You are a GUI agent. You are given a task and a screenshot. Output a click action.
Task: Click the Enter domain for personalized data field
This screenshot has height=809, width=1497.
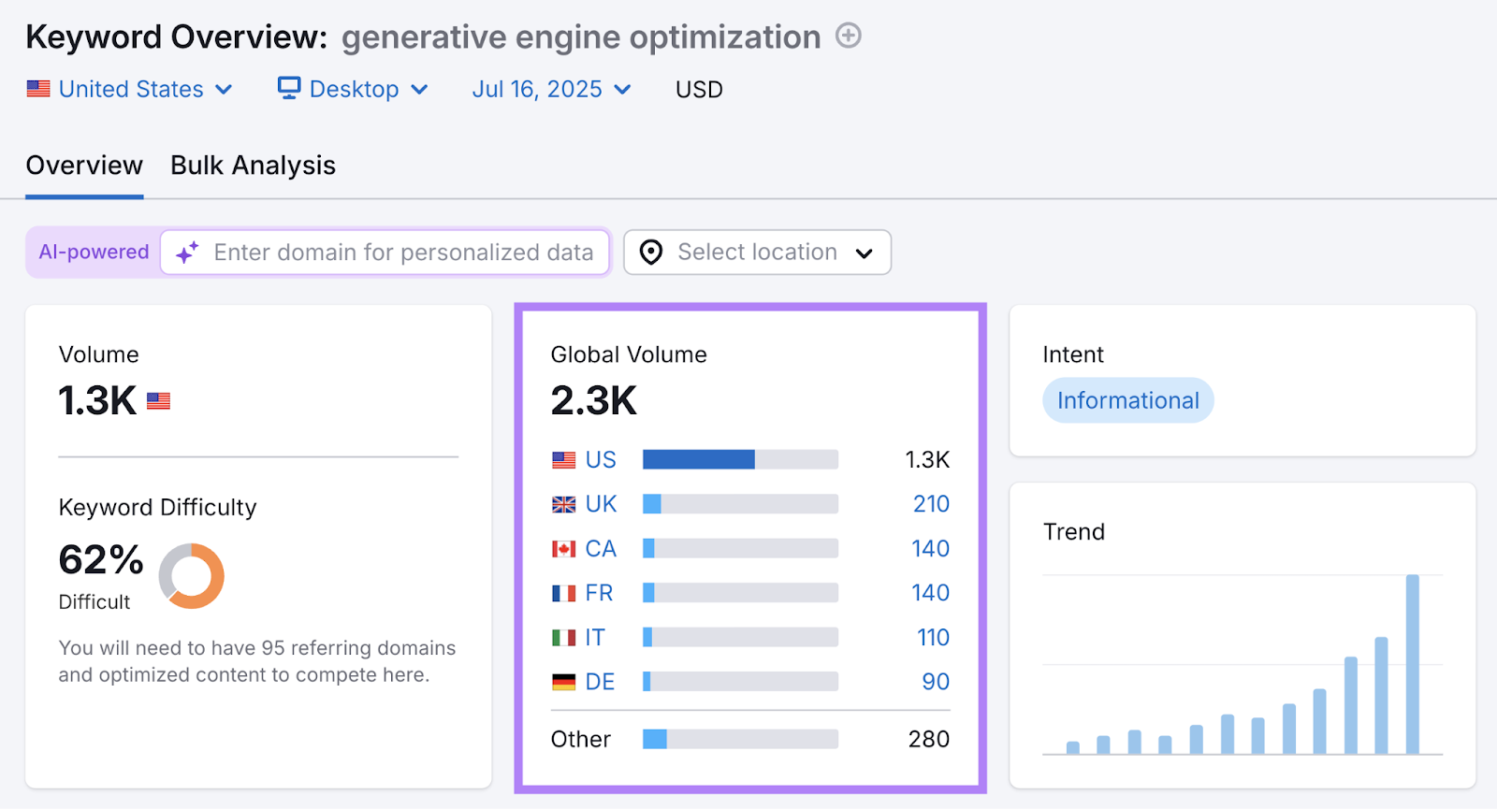coord(402,253)
